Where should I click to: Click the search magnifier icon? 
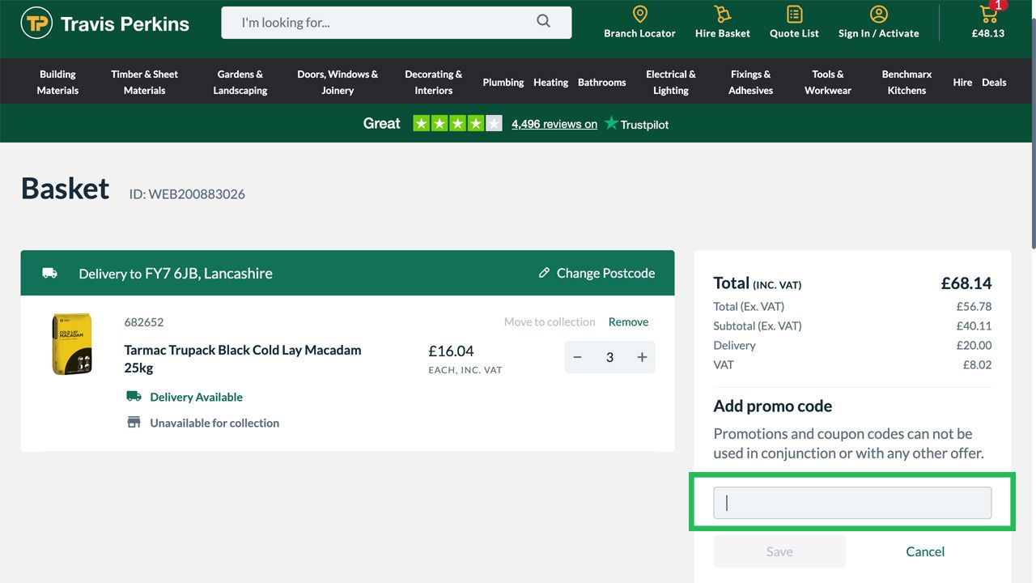(x=543, y=22)
